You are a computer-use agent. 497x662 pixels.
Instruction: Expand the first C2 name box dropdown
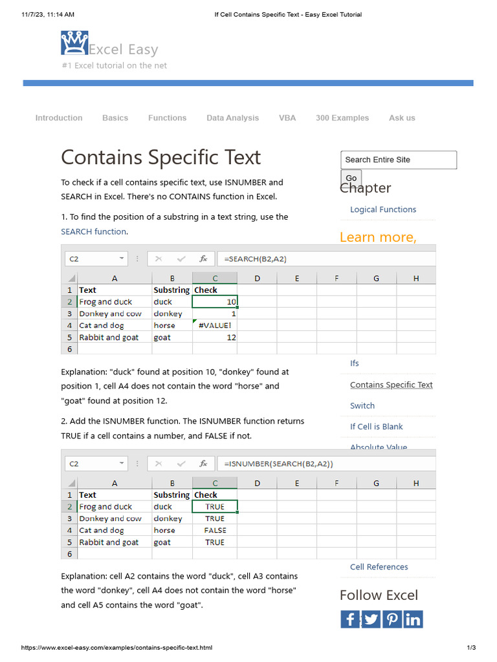122,259
